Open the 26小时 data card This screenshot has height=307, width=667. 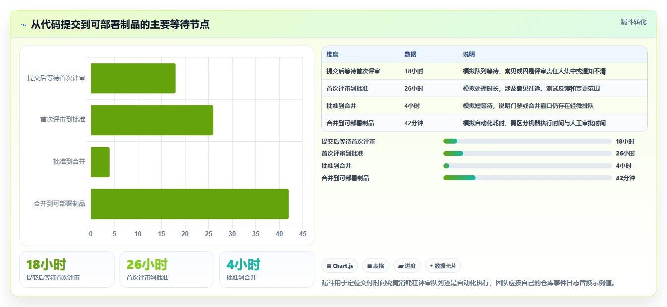167,269
